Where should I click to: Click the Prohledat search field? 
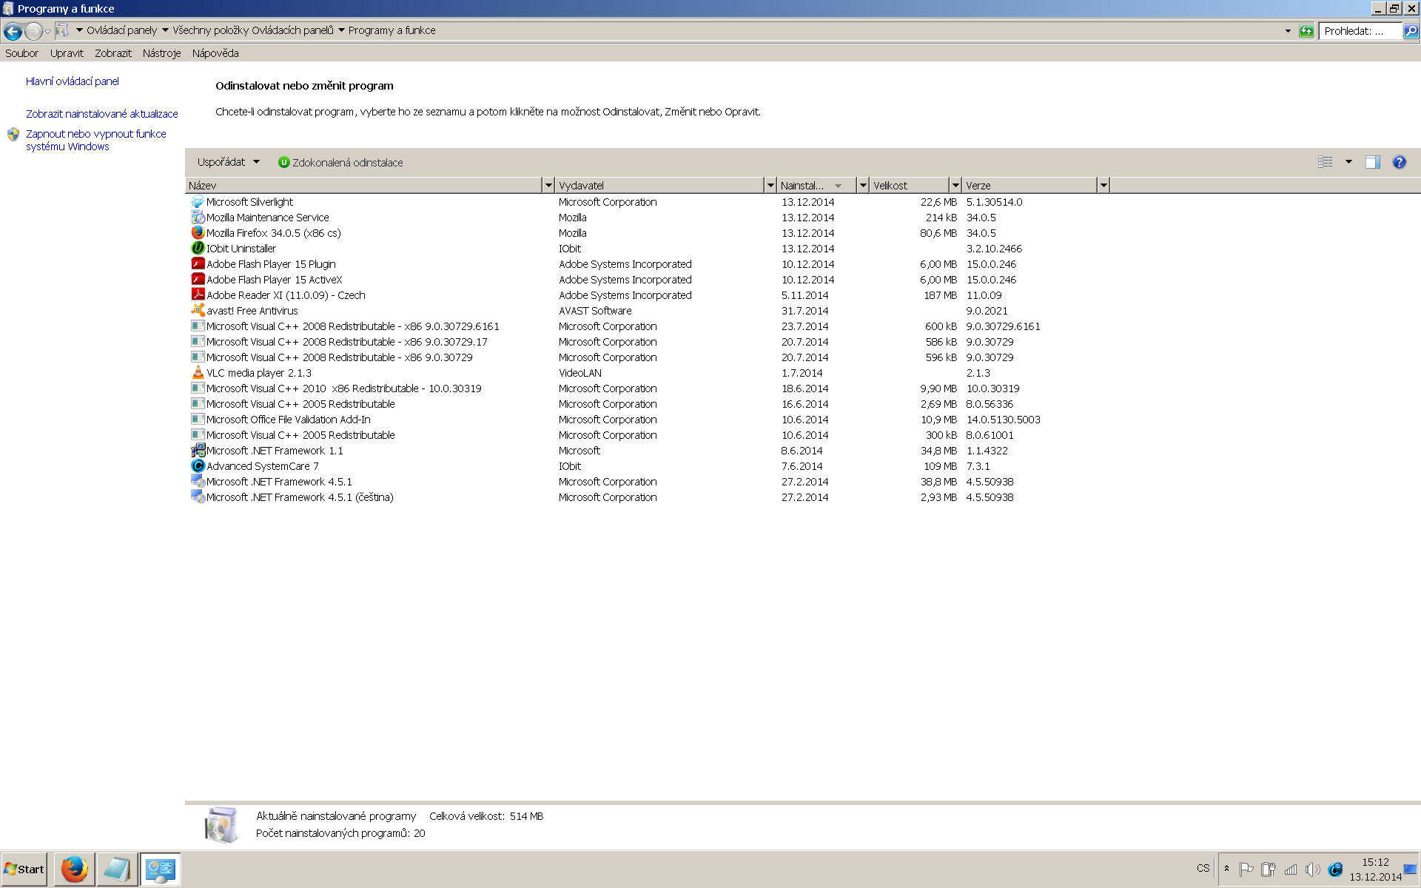[x=1360, y=31]
